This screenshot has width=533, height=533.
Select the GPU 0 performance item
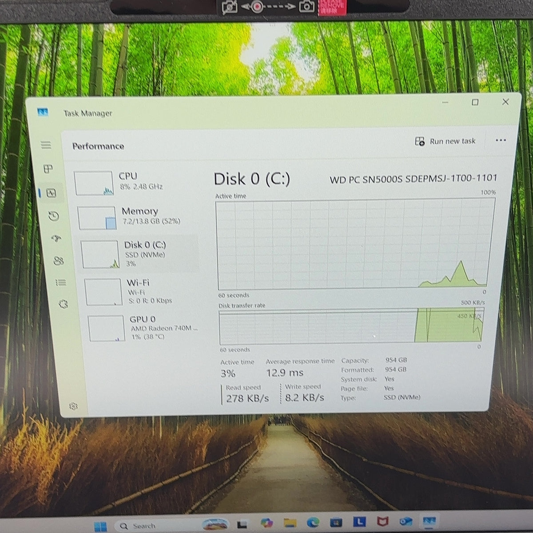tap(144, 328)
